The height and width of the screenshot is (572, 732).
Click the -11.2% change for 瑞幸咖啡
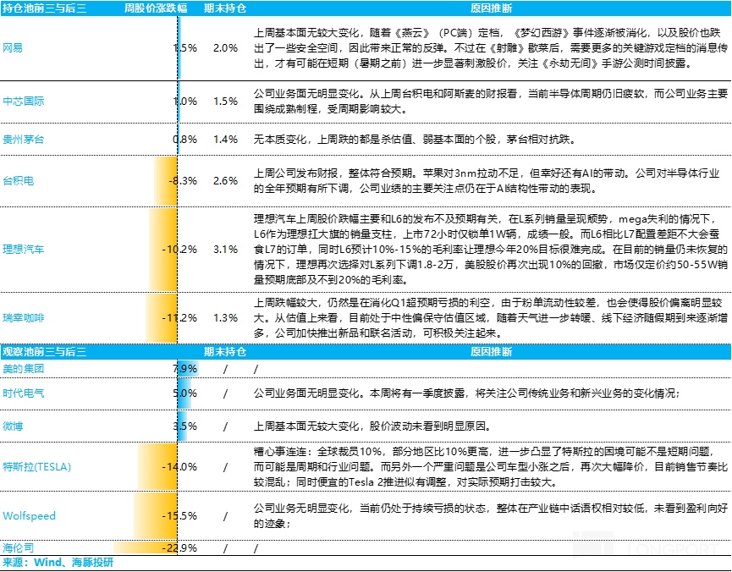point(179,318)
